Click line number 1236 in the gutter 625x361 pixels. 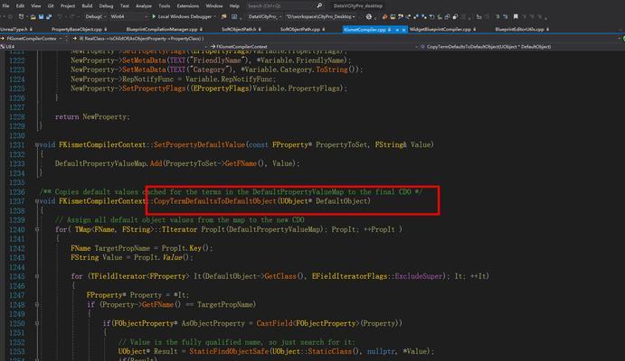tap(17, 192)
